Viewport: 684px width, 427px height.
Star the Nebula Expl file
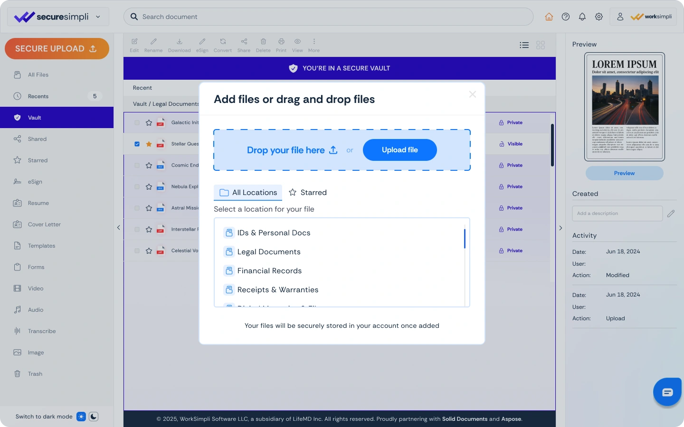pyautogui.click(x=149, y=186)
